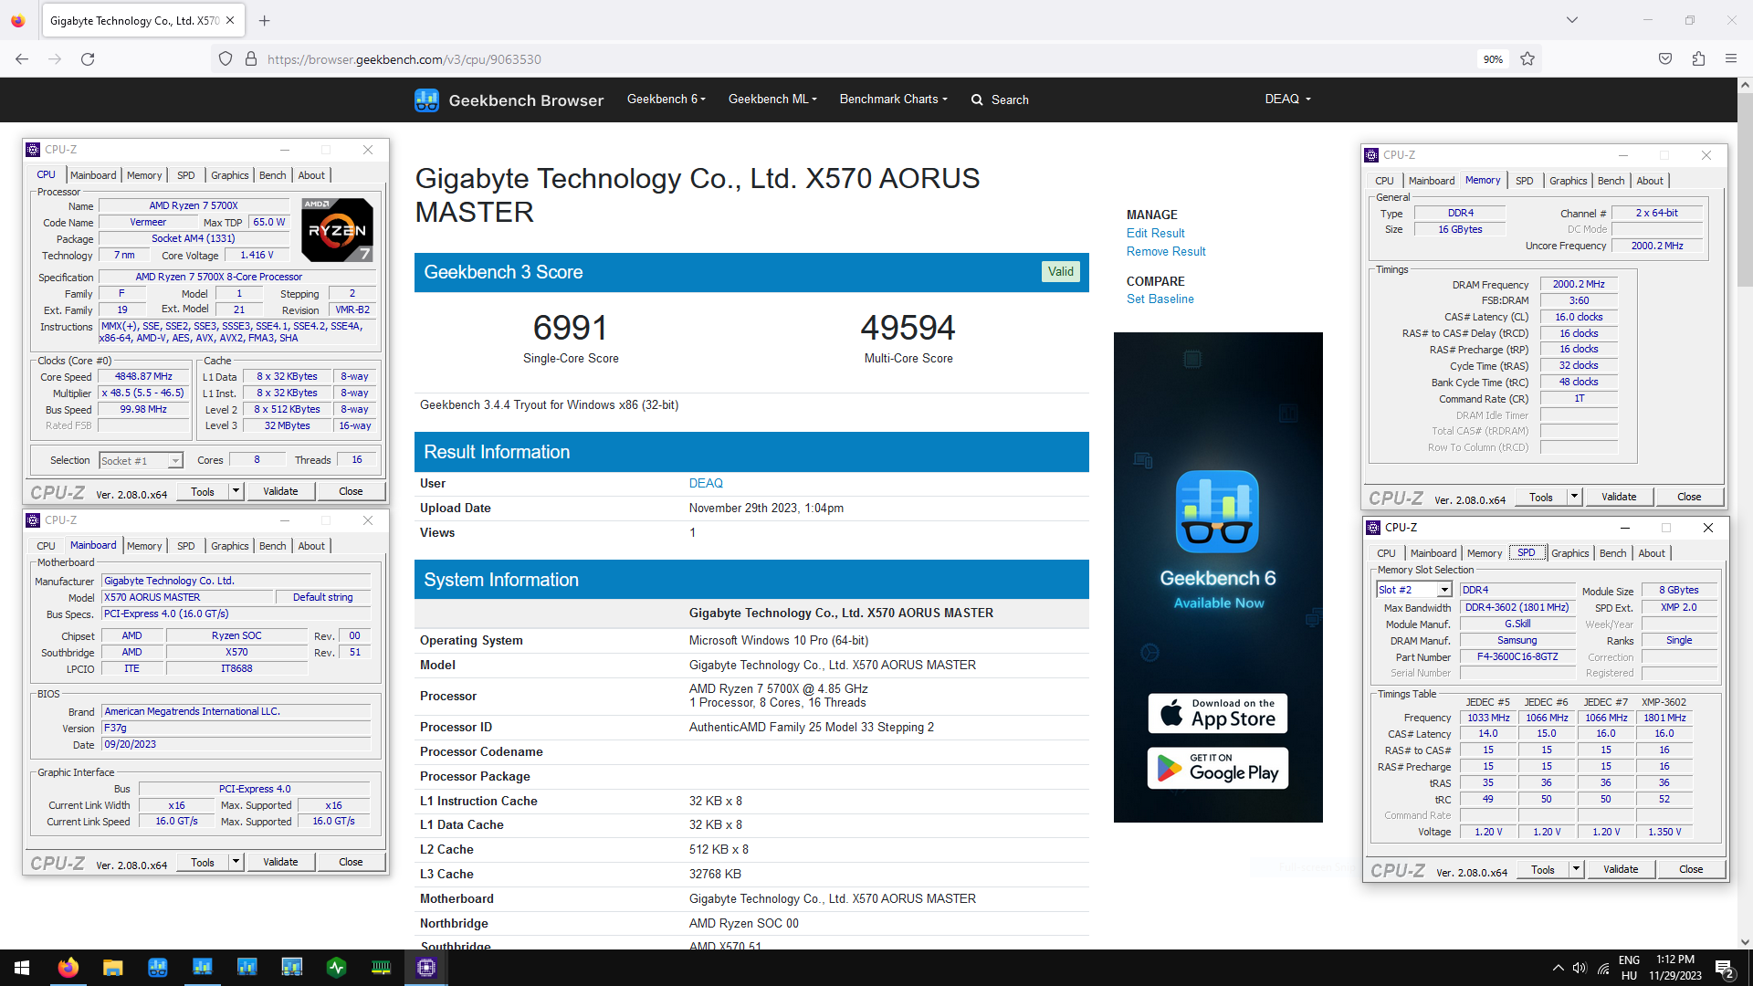
Task: Click the page vertical scrollbar thumb
Action: tap(1745, 190)
